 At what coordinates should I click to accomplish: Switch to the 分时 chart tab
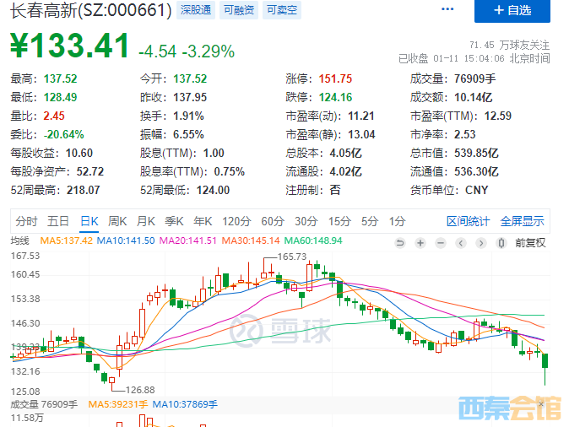(26, 221)
